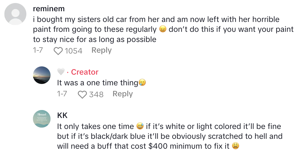
Task: Reply to reminem's comment
Action: click(x=102, y=50)
